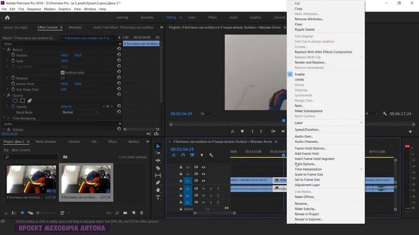This screenshot has width=419, height=235.
Task: Solo audio track A2
Action: tap(211, 195)
